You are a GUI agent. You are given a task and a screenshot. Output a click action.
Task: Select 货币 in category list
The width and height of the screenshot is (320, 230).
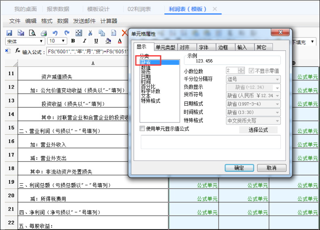tap(145, 72)
